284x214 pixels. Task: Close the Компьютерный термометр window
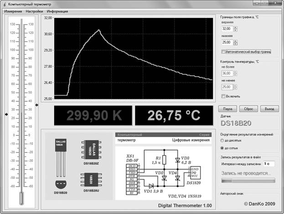pyautogui.click(x=275, y=3)
